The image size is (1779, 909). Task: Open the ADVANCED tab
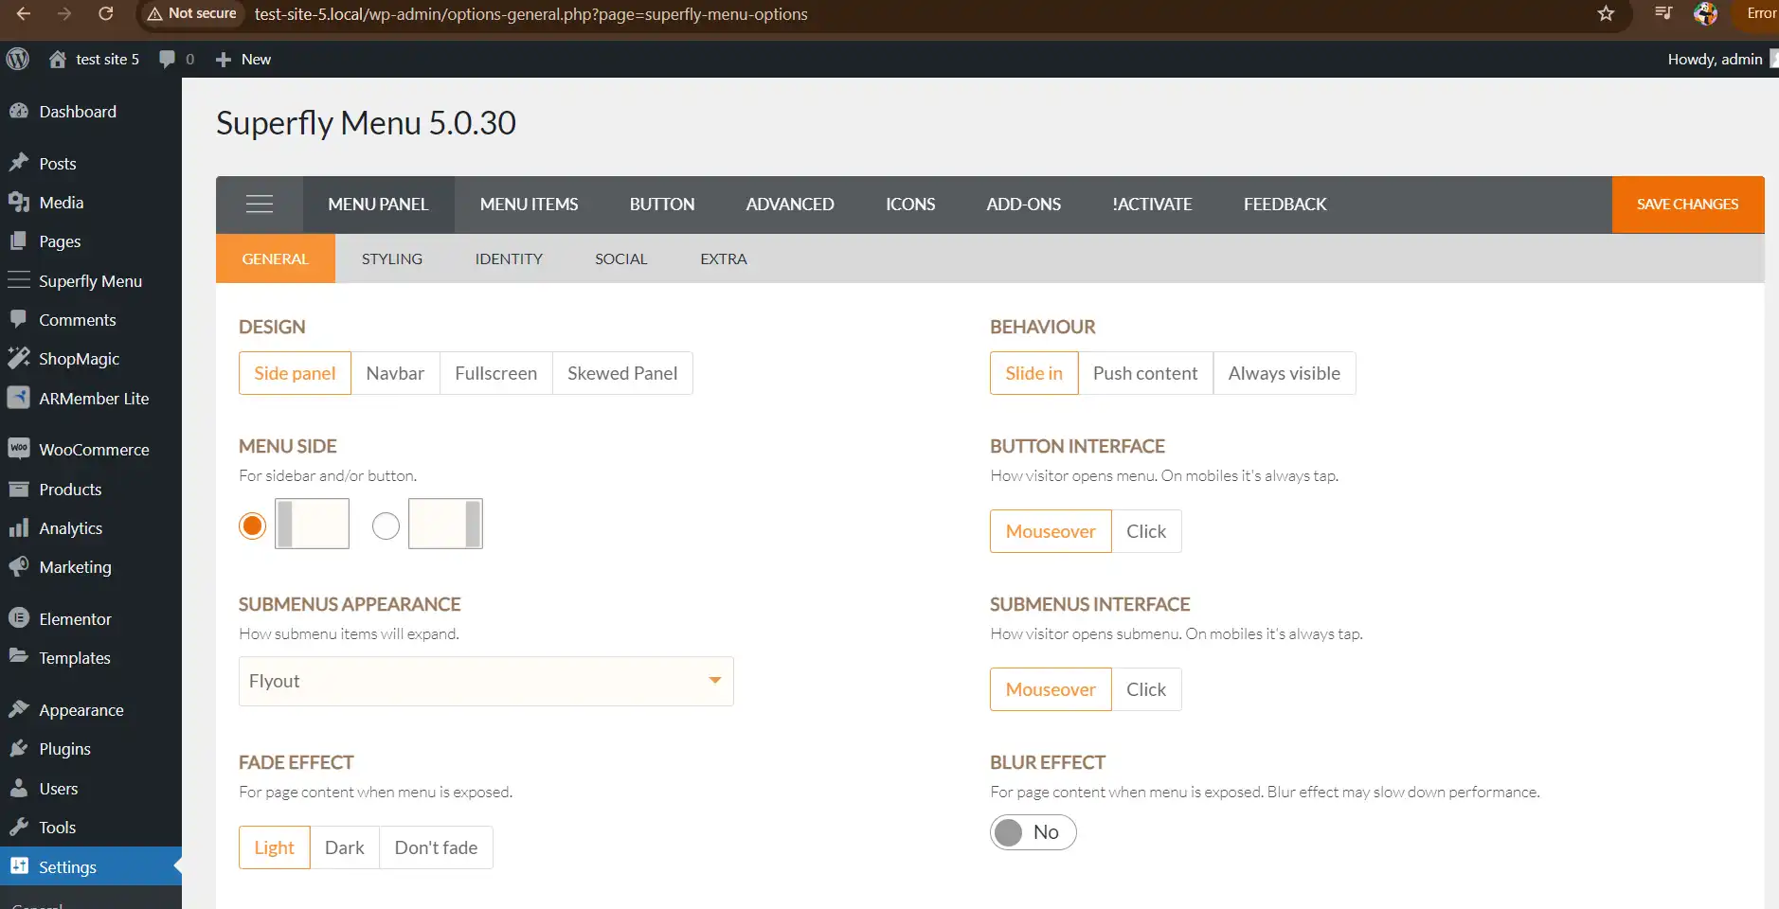click(x=790, y=205)
